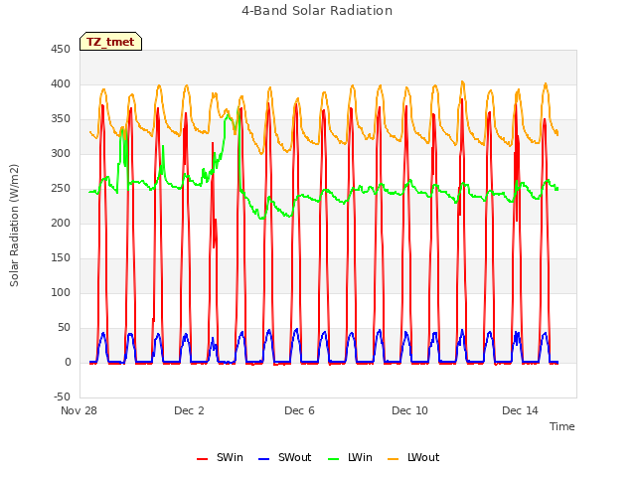
Task: Click the 250 y-axis tick label
Action: point(61,189)
